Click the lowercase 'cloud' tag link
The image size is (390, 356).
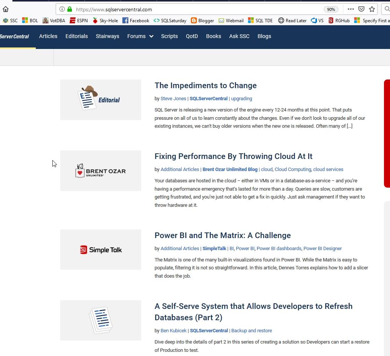click(267, 169)
